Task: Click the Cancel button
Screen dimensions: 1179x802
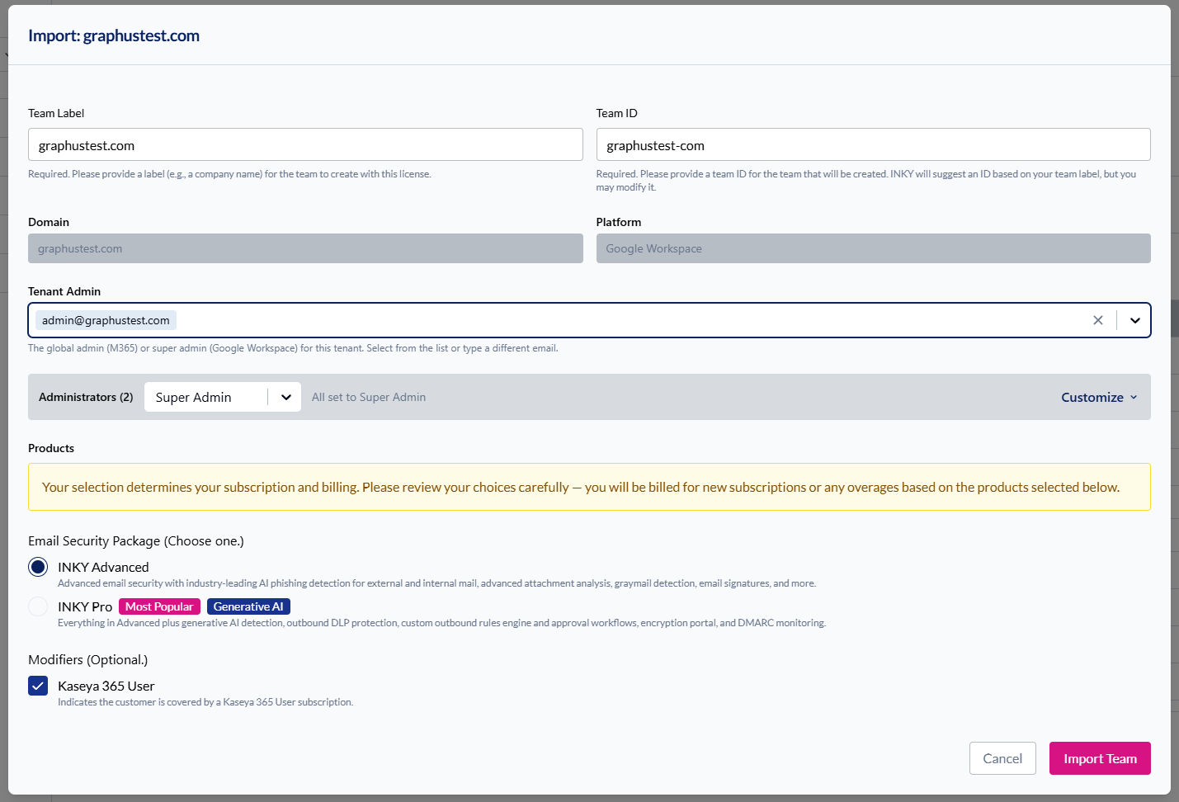Action: [1002, 758]
